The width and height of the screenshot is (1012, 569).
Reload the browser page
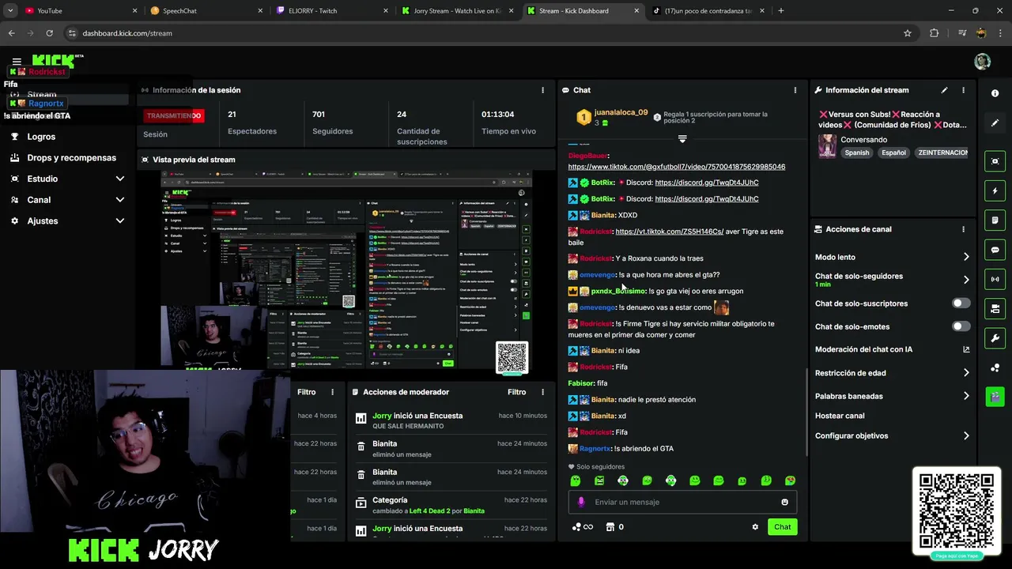click(49, 33)
